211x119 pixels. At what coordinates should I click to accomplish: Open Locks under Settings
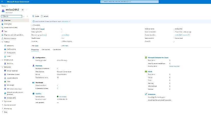click(9, 56)
